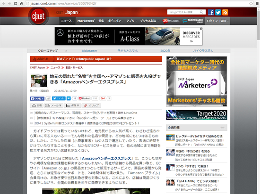Open the デジタル製品 nav menu
The image size is (260, 194).
coord(148,21)
